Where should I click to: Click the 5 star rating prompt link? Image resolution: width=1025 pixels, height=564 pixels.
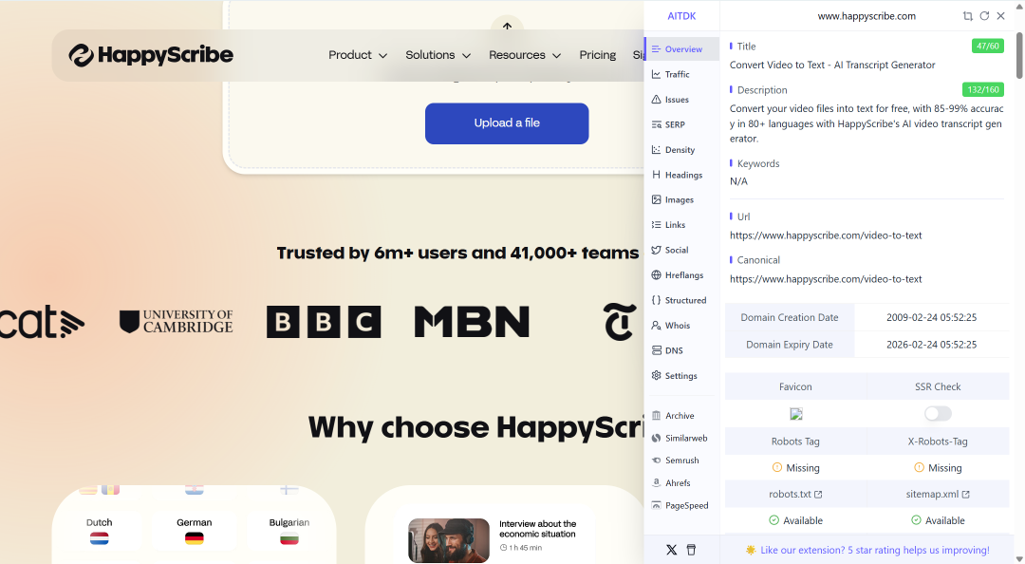coord(867,550)
